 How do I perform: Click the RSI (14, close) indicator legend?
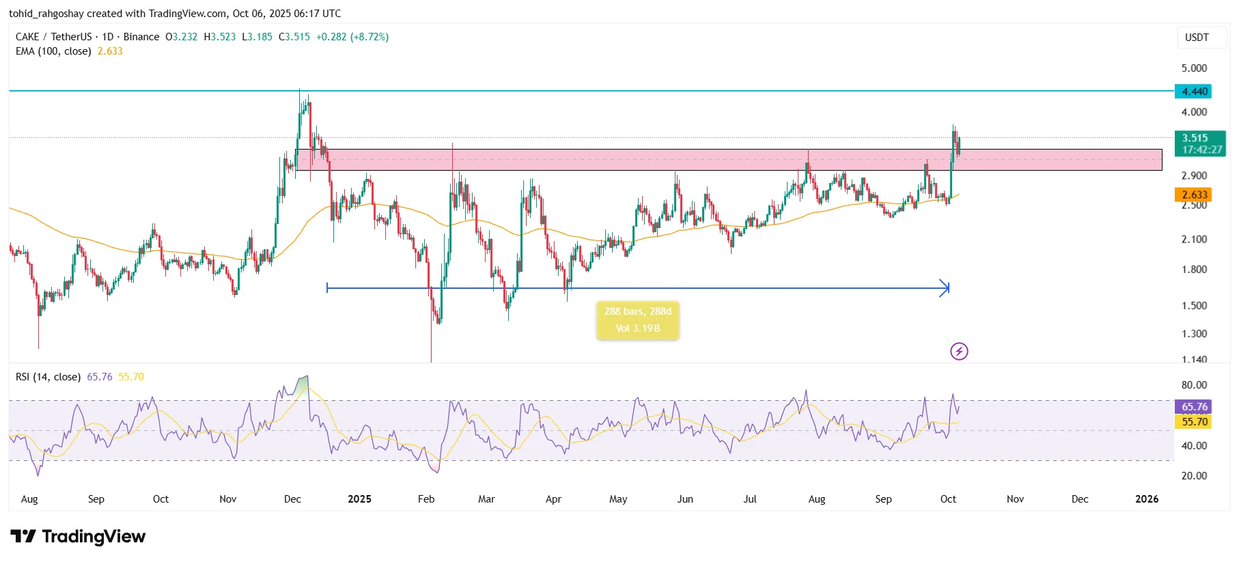click(48, 377)
